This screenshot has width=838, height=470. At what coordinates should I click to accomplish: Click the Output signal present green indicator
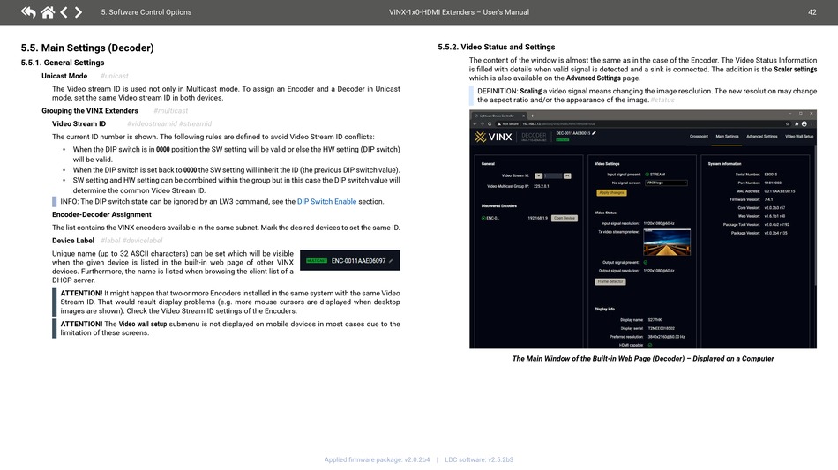click(x=646, y=262)
